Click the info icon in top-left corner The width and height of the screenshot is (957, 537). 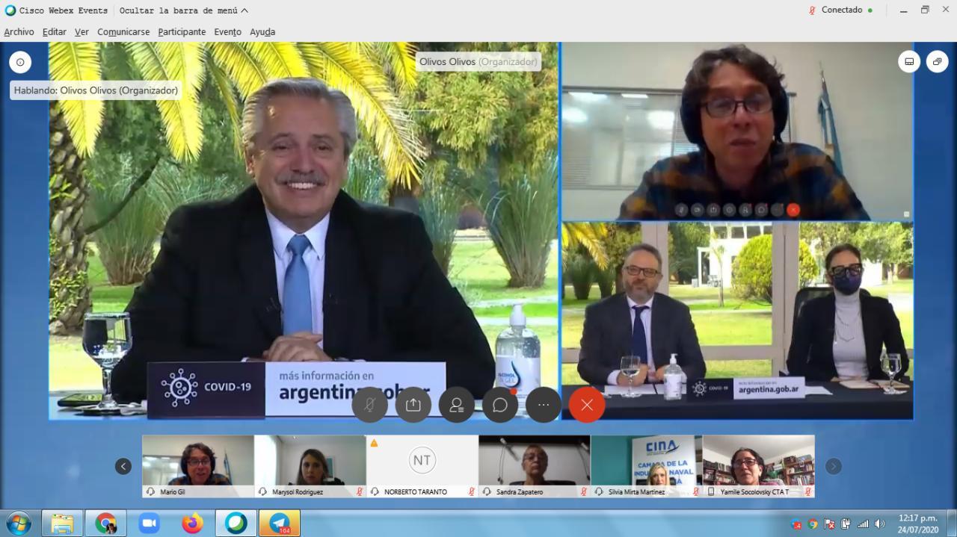[x=20, y=62]
